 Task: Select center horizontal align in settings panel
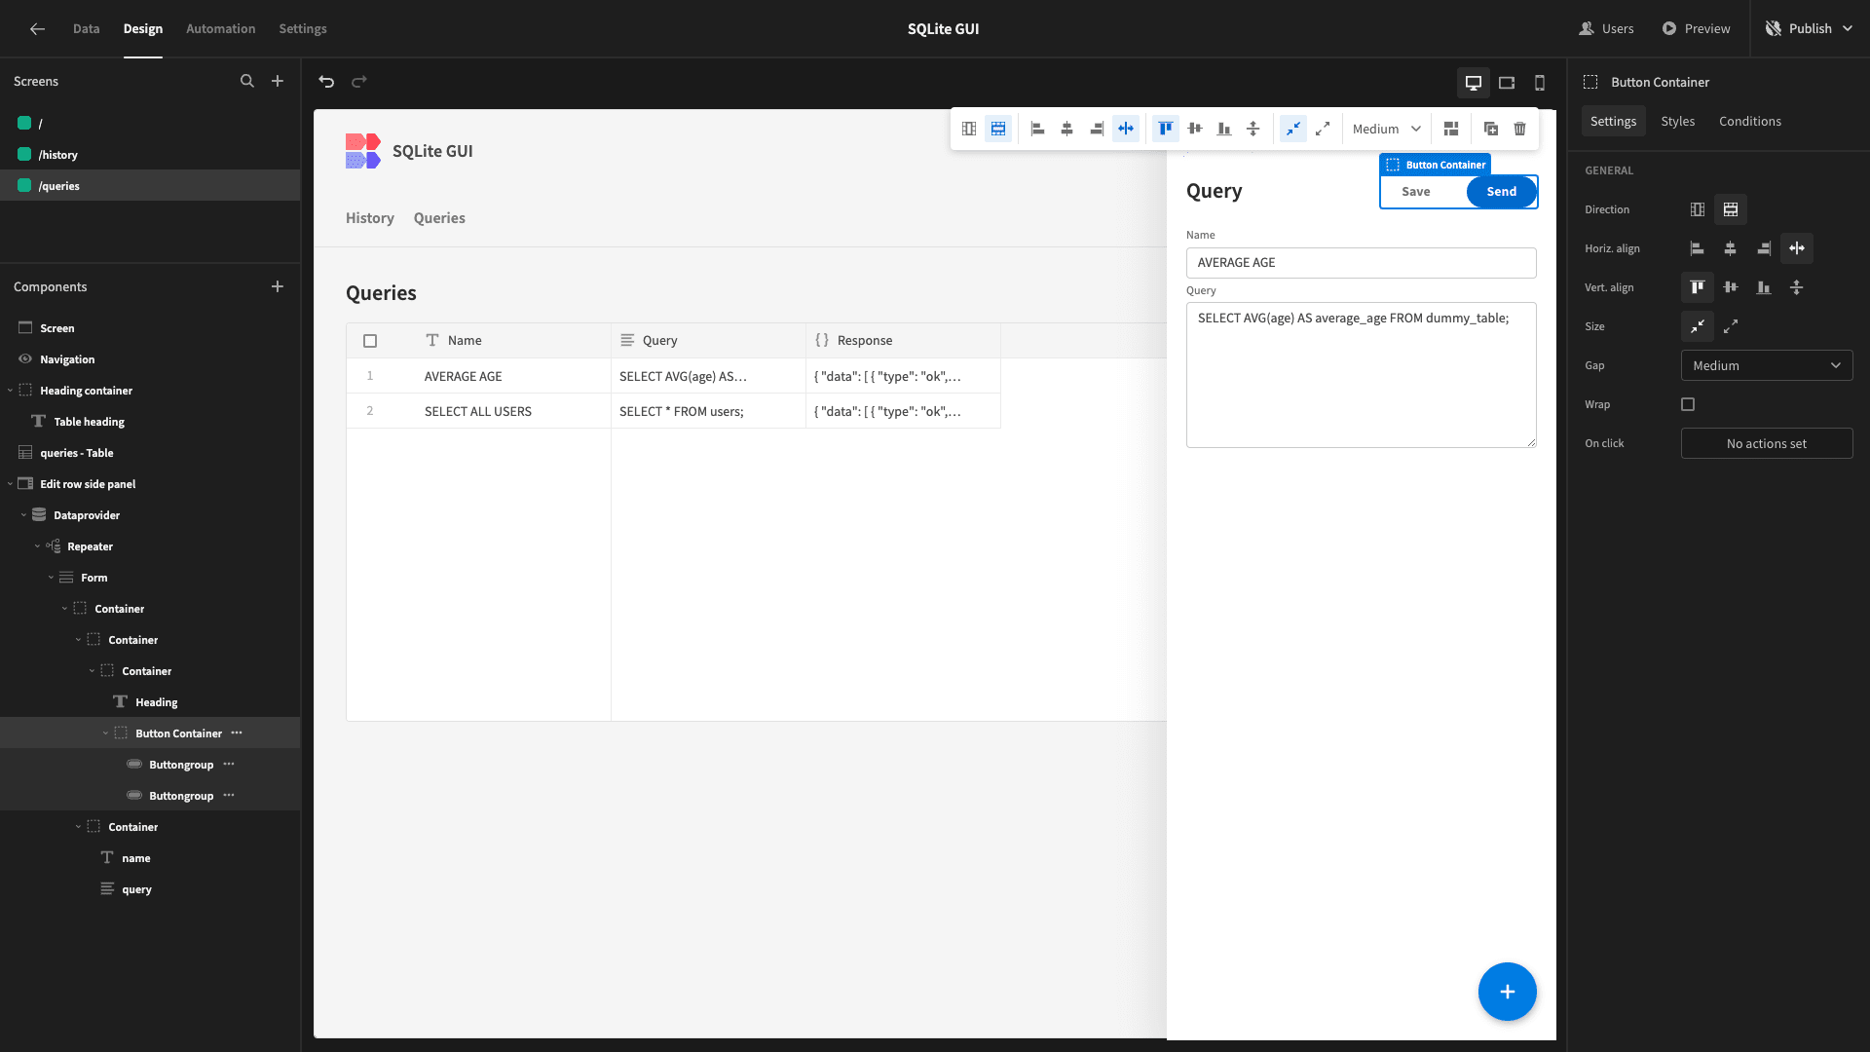[1731, 248]
